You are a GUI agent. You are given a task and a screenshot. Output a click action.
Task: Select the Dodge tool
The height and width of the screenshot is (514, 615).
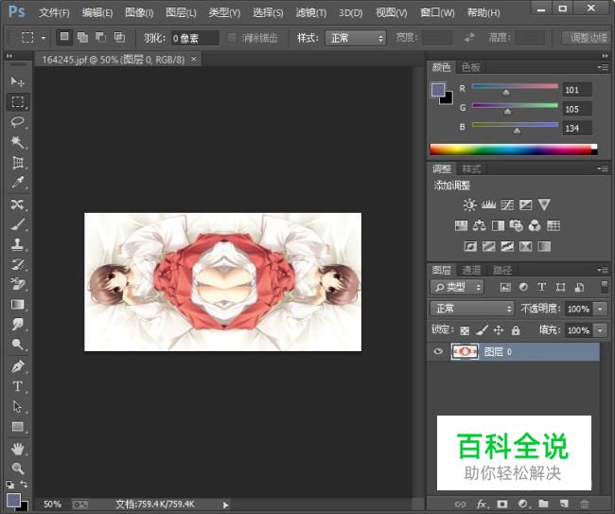pos(17,345)
